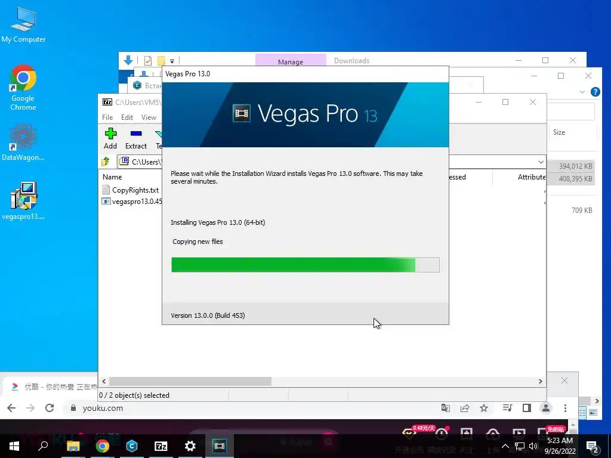Open taskbar Search
The width and height of the screenshot is (611, 458).
[43, 445]
